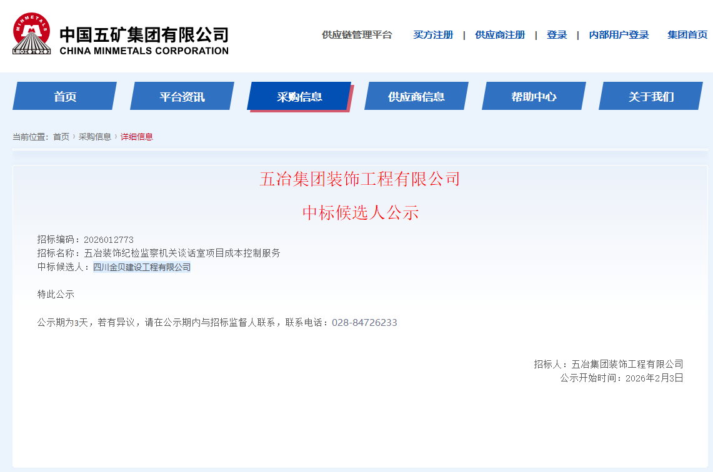
Task: Select the 采购信息 navigation tab
Action: [300, 96]
